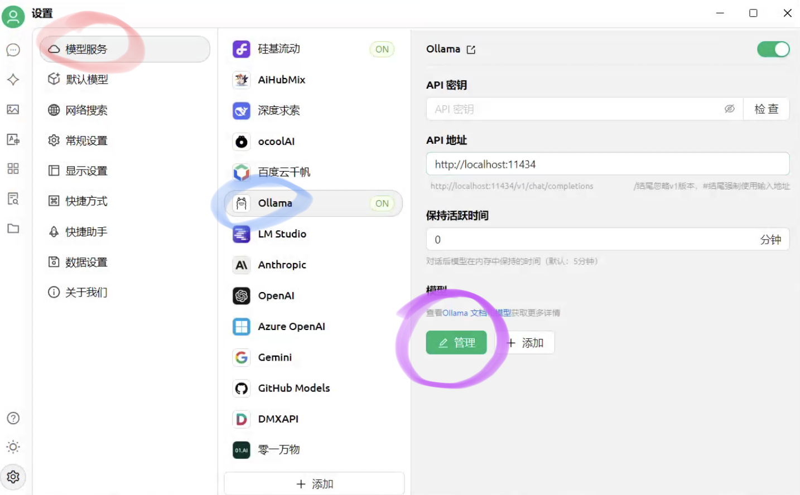800x495 pixels.
Task: Open the 快捷方式 settings menu
Action: tap(125, 201)
